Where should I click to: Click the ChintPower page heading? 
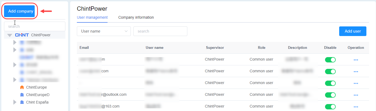[92, 9]
